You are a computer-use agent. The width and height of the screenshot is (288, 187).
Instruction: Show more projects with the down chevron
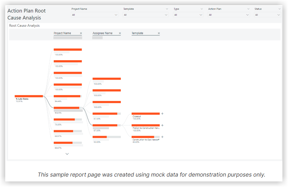tap(67, 154)
